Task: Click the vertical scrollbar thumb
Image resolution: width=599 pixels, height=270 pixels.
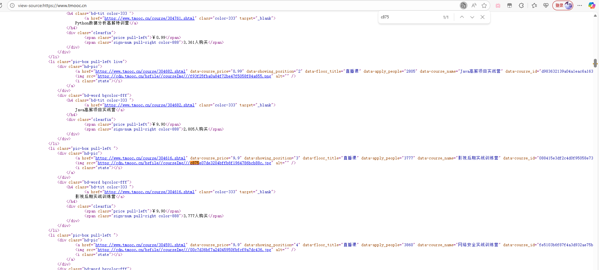Action: (595, 63)
